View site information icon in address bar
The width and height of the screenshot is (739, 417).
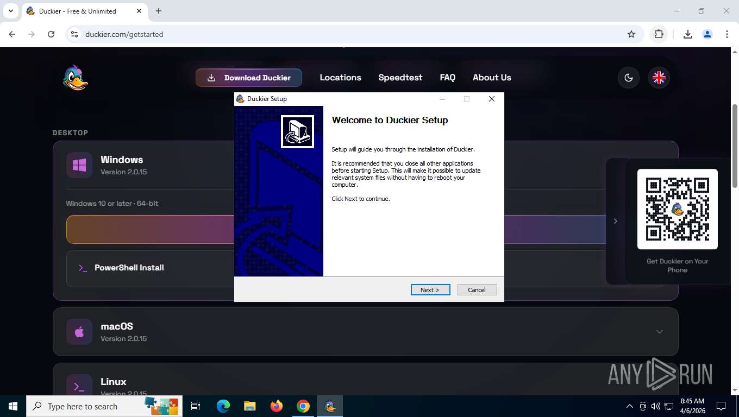75,34
